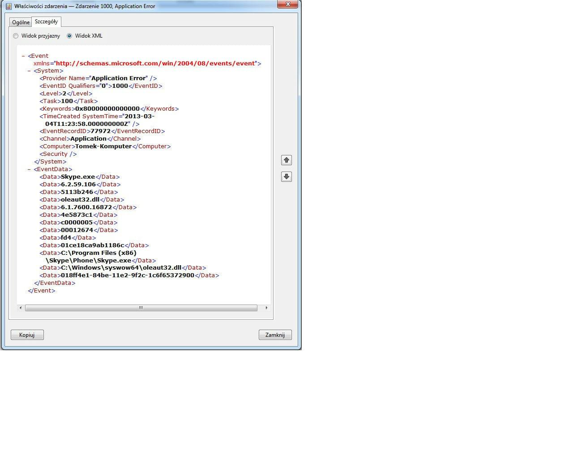Image resolution: width=582 pixels, height=464 pixels.
Task: Select the Widok przyjazny radio button
Action: pos(16,36)
